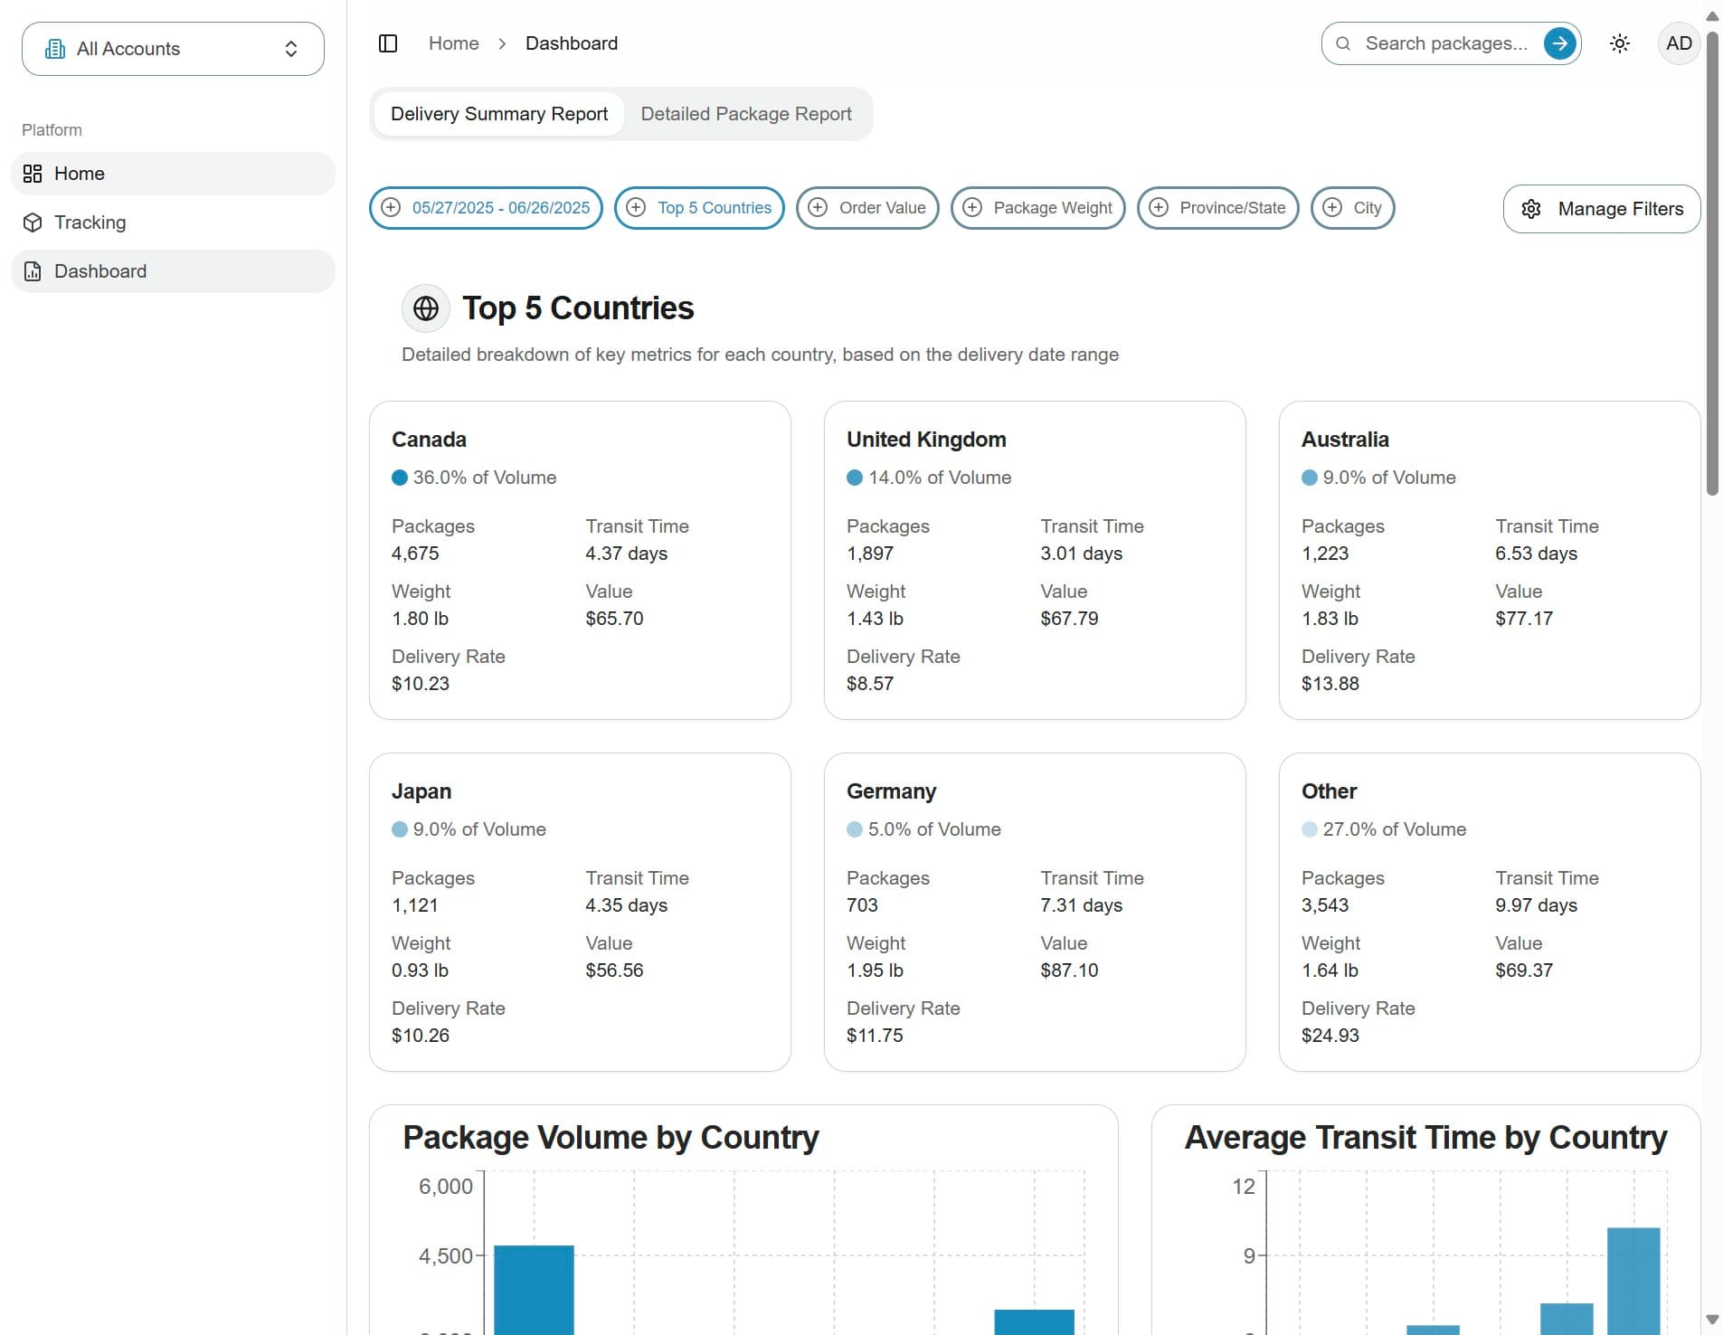This screenshot has width=1723, height=1335.
Task: Open the Order Value filter chip
Action: tap(867, 208)
